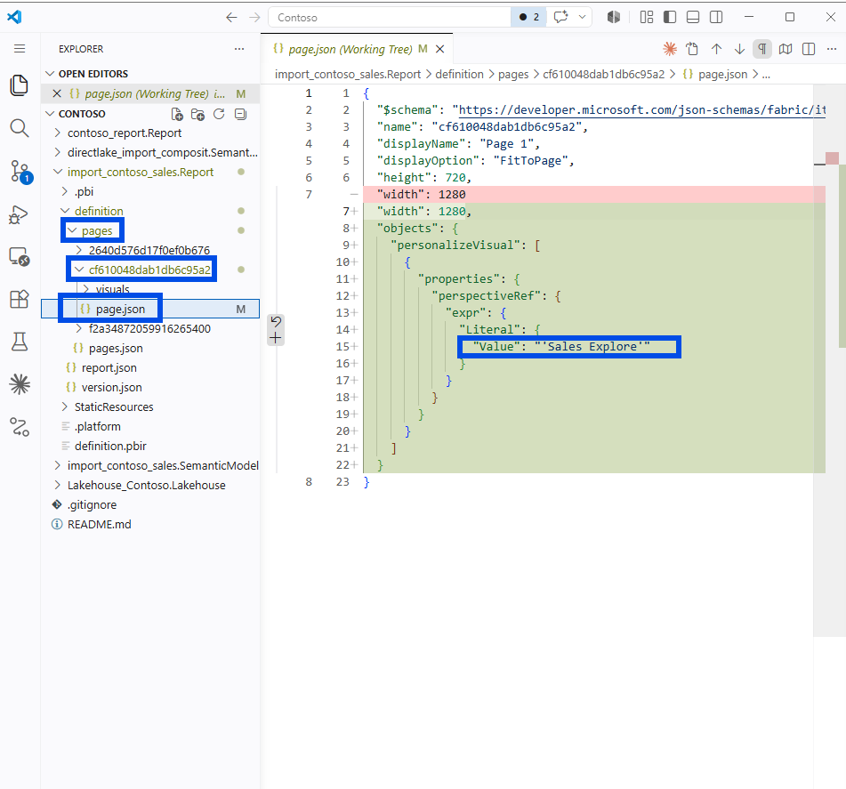Go forward in navigation history

254,17
